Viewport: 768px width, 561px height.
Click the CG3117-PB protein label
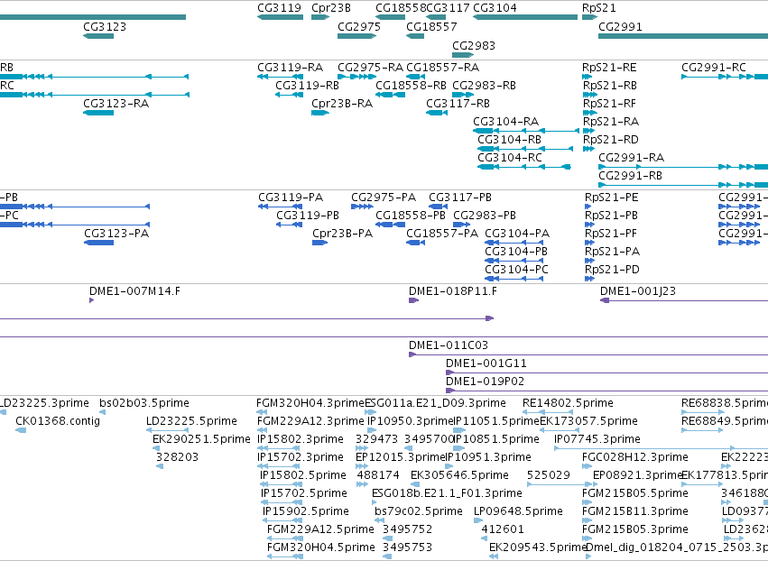coord(460,198)
